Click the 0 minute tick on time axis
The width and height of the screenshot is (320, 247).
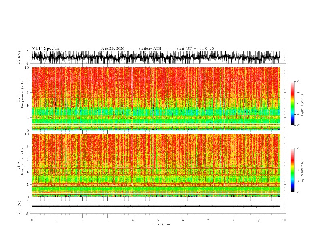pos(32,220)
